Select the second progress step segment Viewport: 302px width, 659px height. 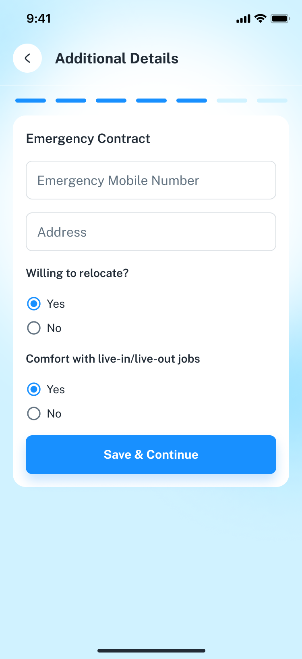[x=71, y=101]
